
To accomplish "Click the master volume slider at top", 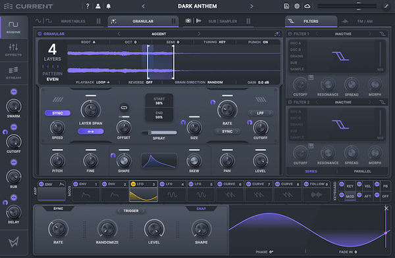I will click(x=347, y=6).
